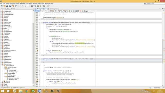The width and height of the screenshot is (165, 93).
Task: Collapse the TransferObject package node
Action: pyautogui.click(x=4, y=73)
